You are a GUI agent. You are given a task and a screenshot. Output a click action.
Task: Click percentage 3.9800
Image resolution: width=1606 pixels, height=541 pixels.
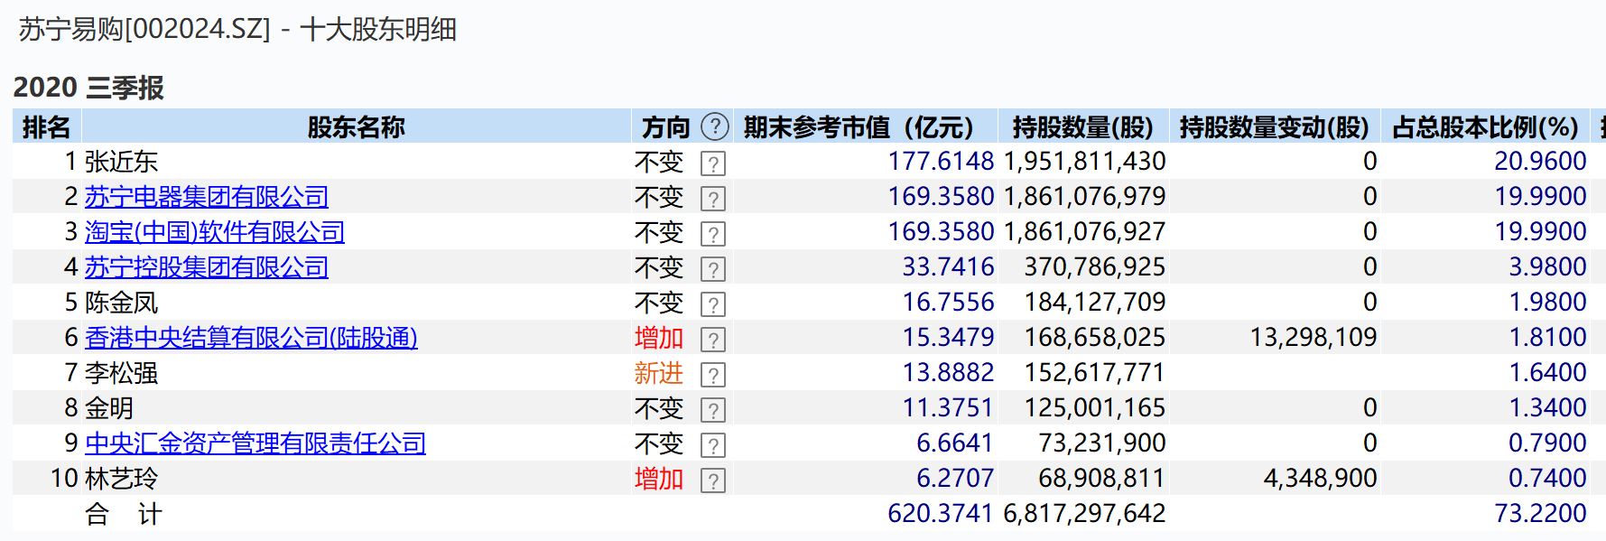point(1547,267)
